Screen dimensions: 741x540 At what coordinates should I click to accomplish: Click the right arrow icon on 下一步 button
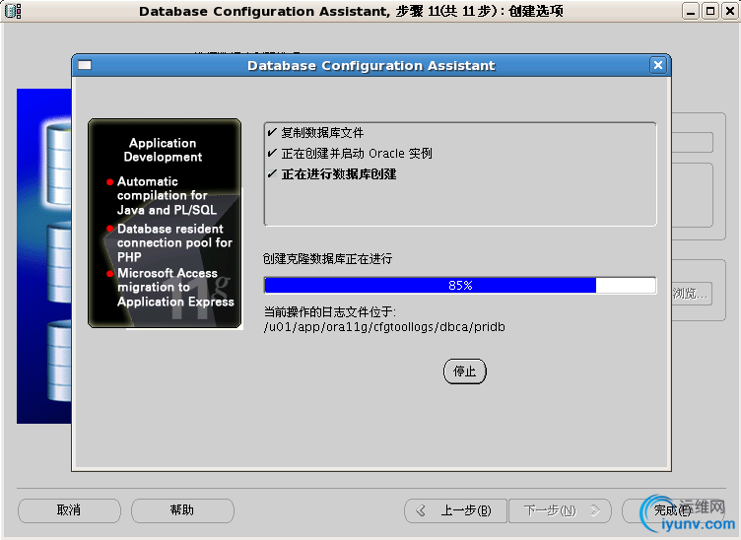click(595, 510)
